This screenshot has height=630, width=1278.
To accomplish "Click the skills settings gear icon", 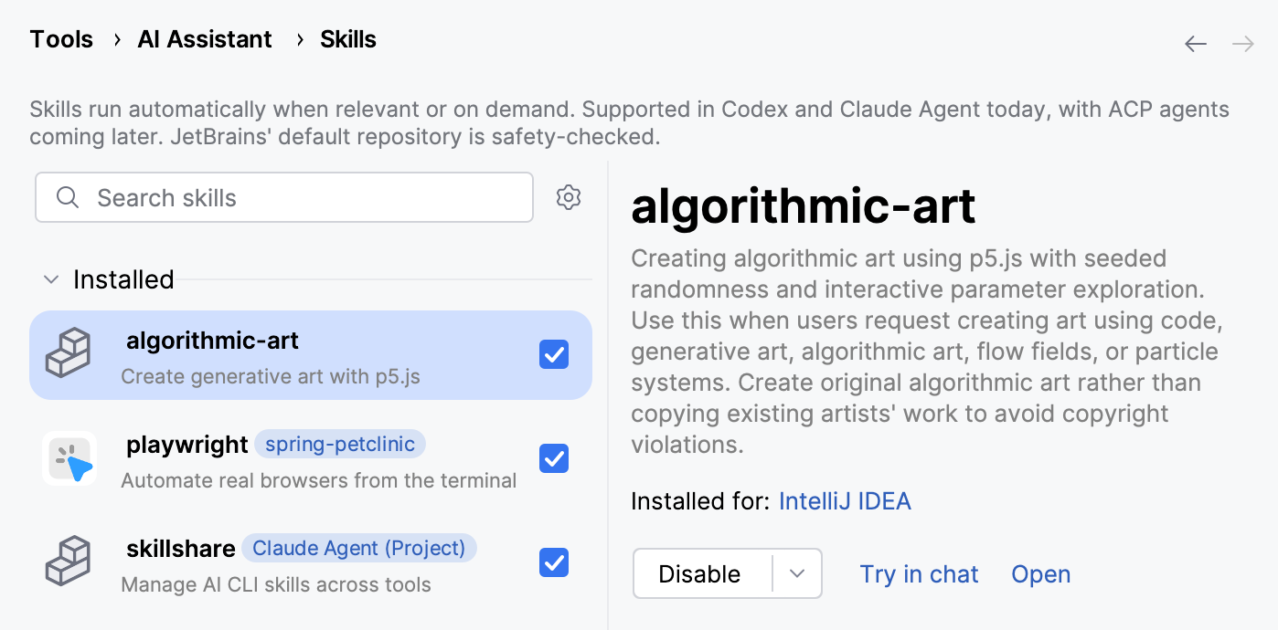I will coord(569,197).
